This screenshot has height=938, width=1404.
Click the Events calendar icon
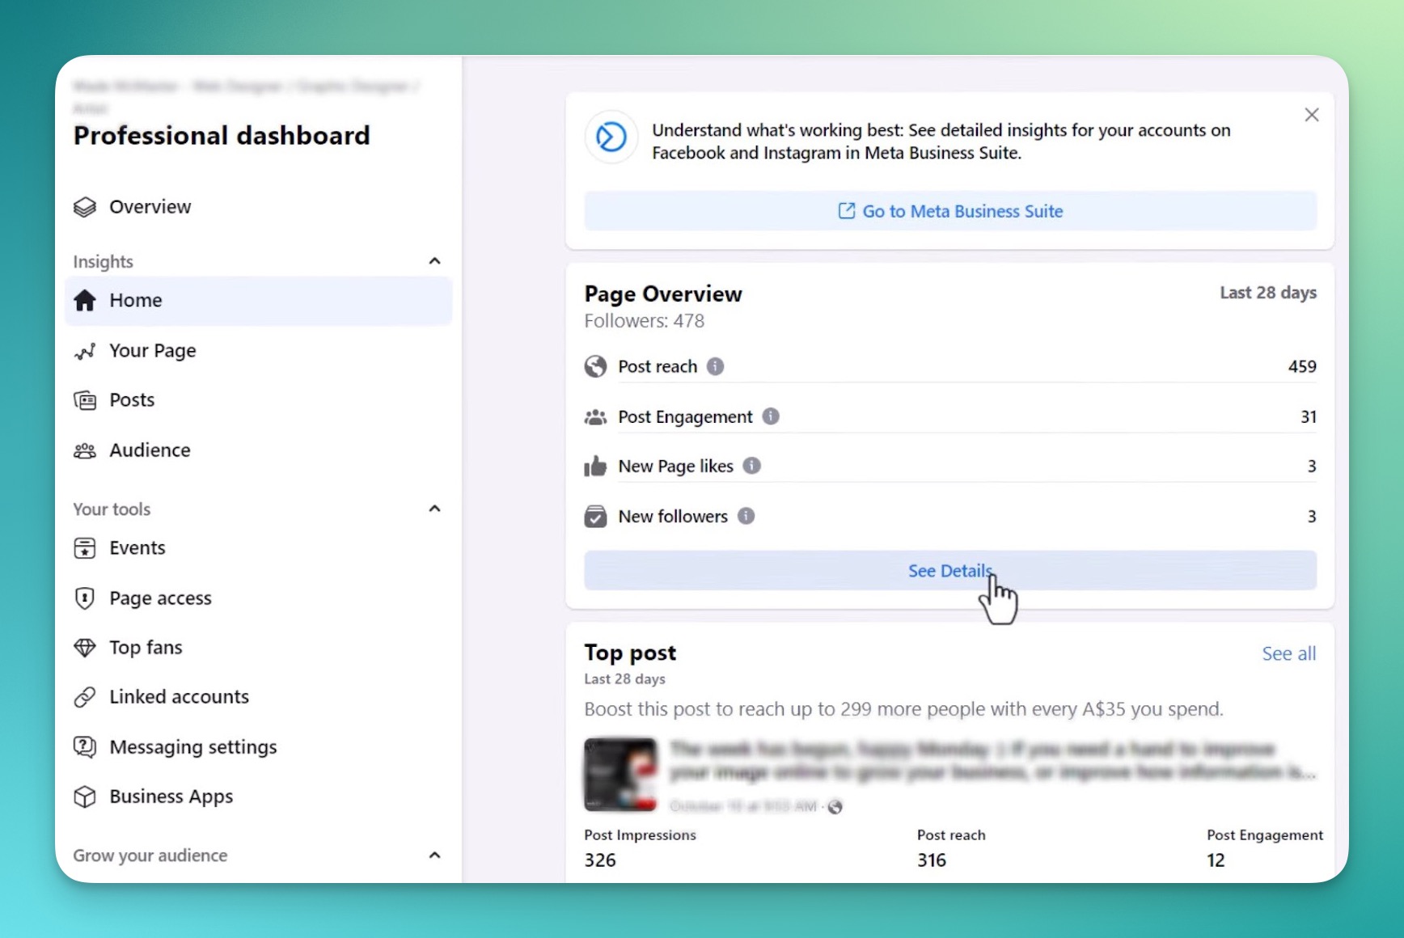pos(86,548)
